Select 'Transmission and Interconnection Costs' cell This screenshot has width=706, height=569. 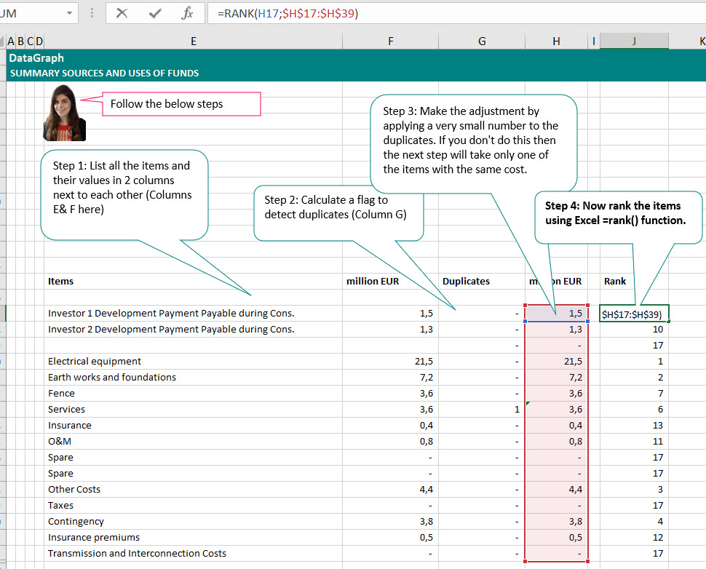pyautogui.click(x=193, y=553)
